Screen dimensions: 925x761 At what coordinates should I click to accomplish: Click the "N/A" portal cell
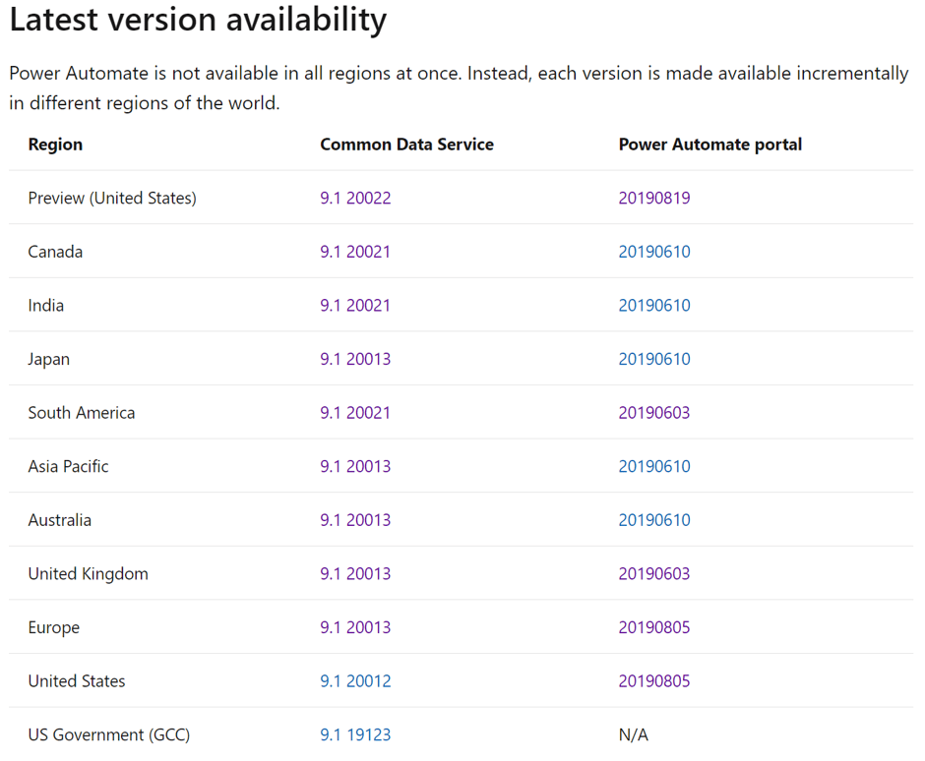[634, 734]
